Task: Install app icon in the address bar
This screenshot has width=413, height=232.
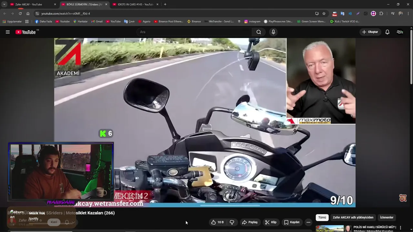Action: click(x=317, y=14)
